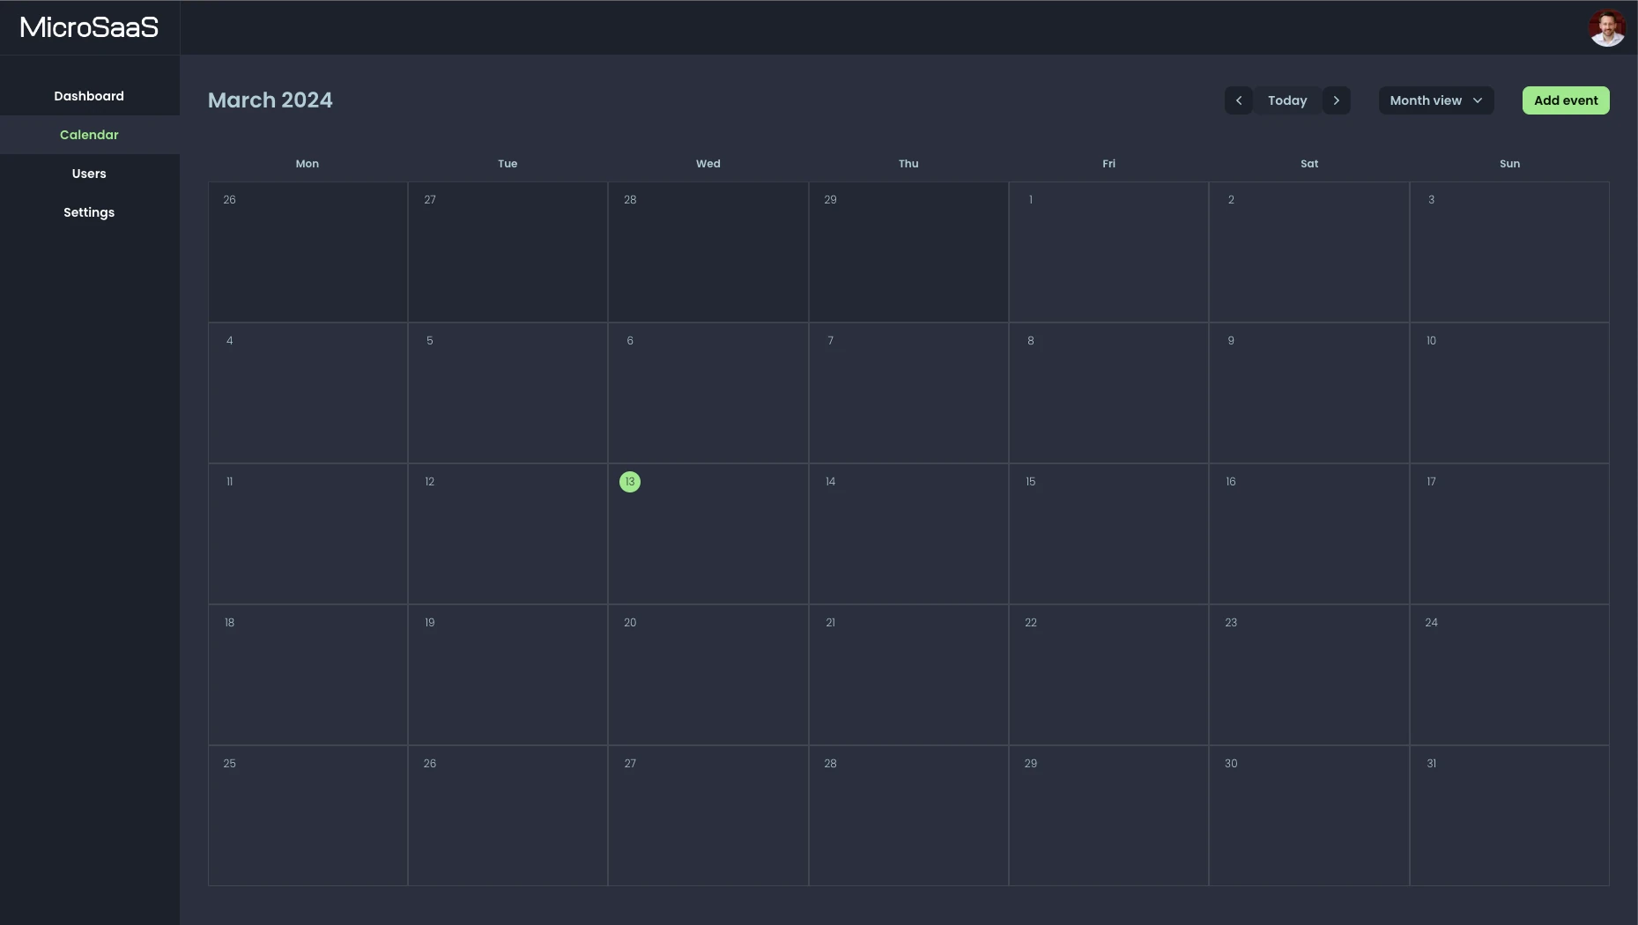Jump to Today in the calendar
Screen dimensions: 1638x925
(1286, 100)
